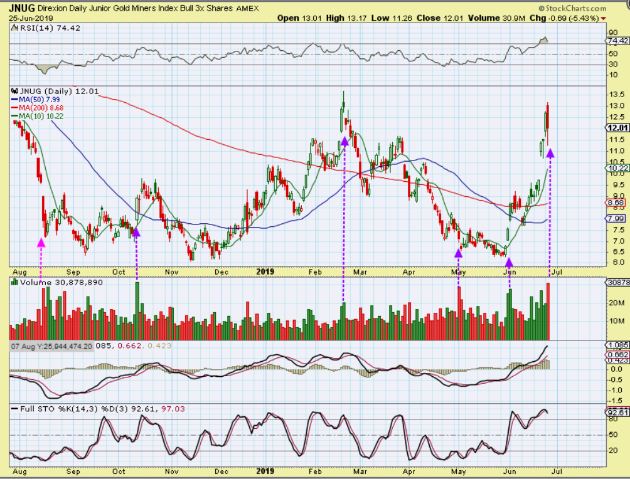Viewport: 630px width, 479px height.
Task: Click the Low 11.26 value
Action: [x=392, y=18]
